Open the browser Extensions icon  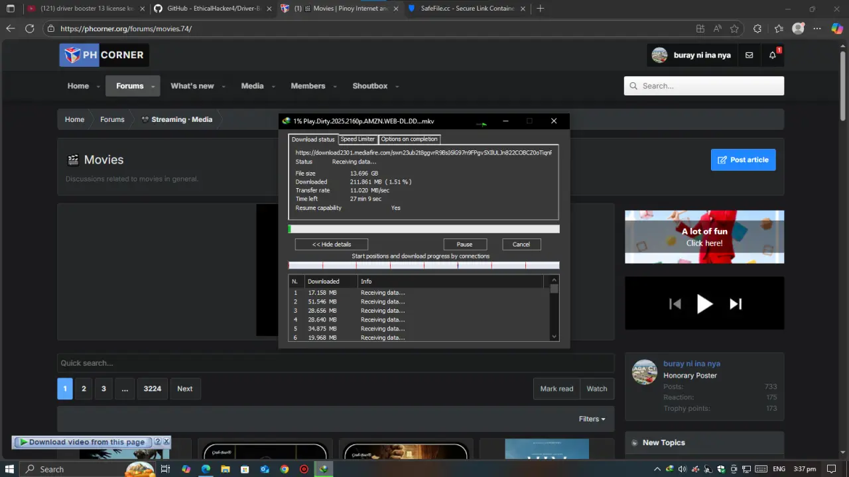pyautogui.click(x=757, y=28)
